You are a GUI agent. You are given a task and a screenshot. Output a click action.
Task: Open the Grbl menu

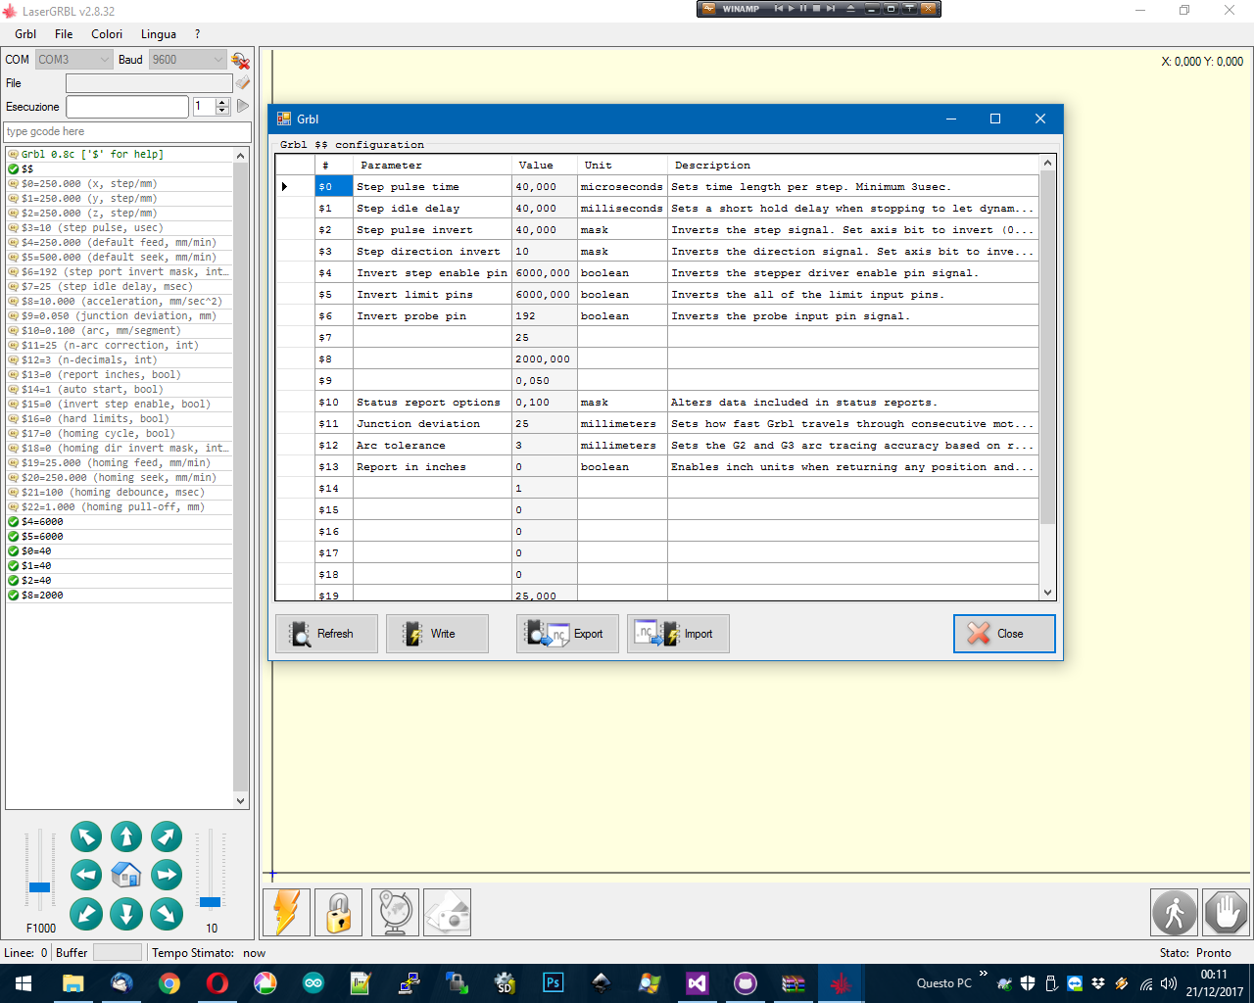point(25,34)
